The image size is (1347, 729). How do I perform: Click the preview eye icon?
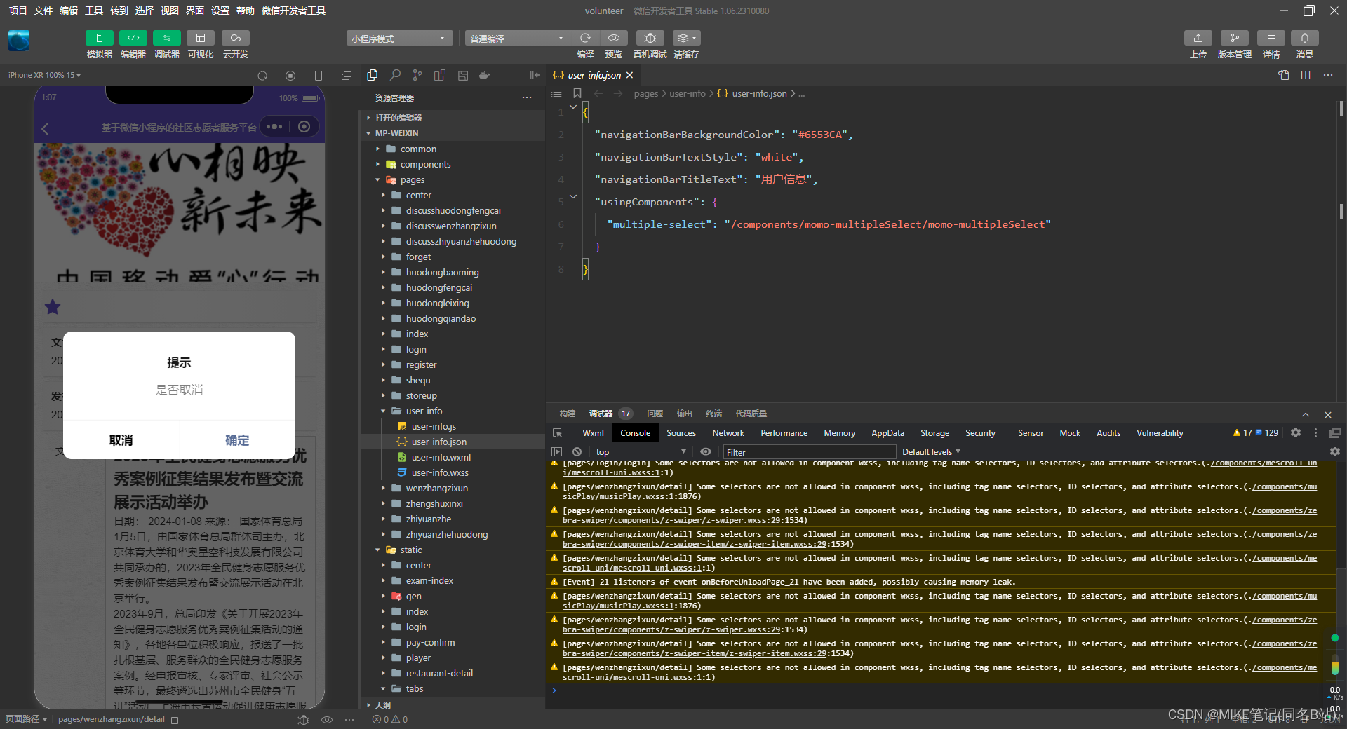tap(614, 38)
